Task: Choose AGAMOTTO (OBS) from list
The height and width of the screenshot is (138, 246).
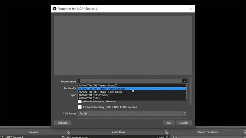Action: (132, 98)
